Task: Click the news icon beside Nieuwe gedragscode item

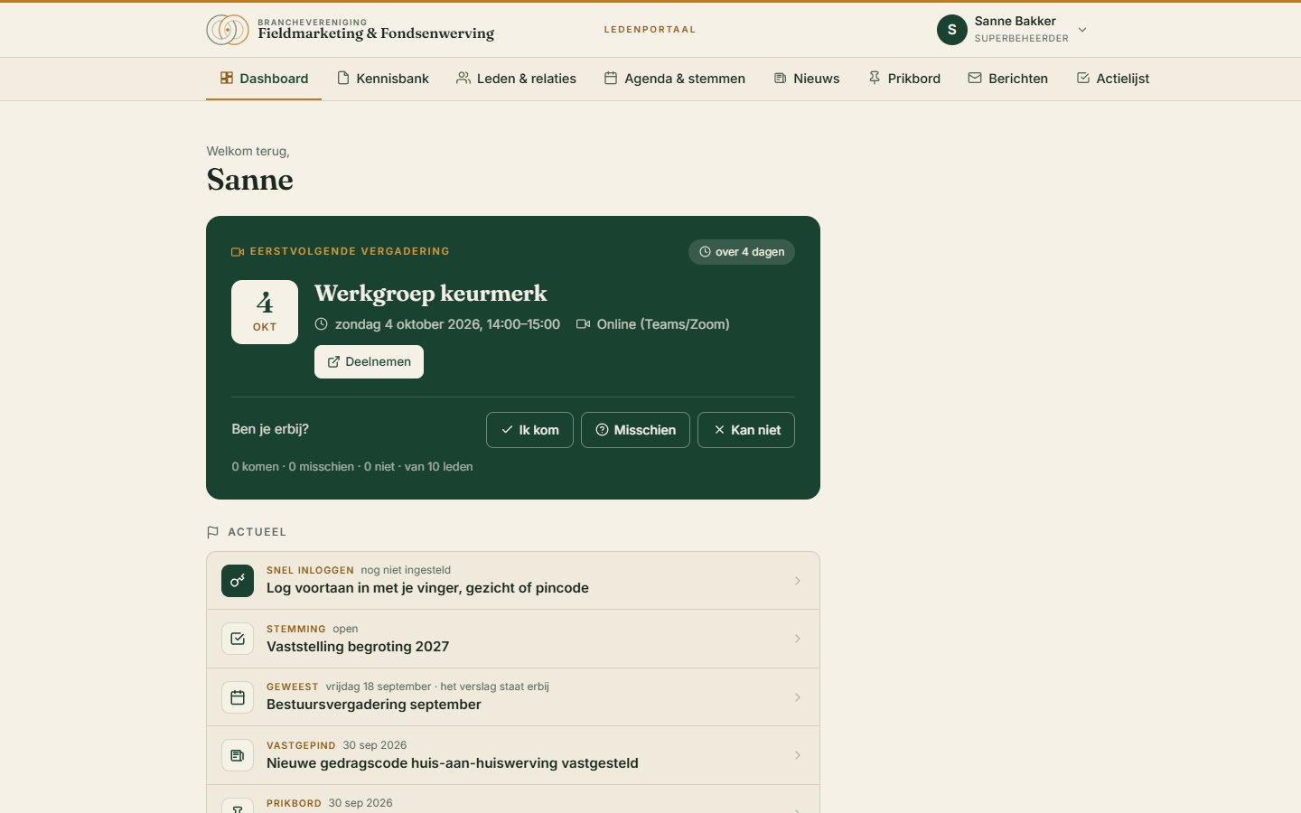Action: [x=238, y=755]
